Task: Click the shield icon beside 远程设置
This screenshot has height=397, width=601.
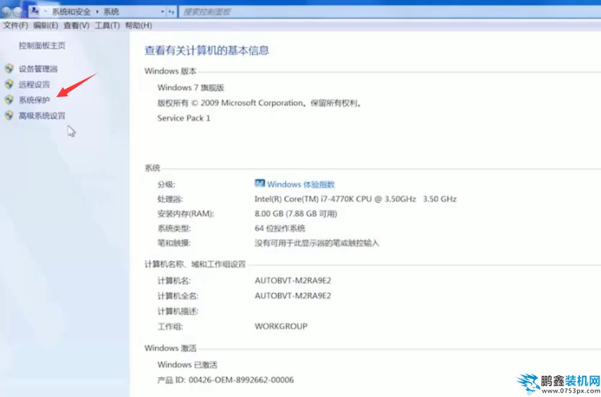Action: pyautogui.click(x=9, y=84)
